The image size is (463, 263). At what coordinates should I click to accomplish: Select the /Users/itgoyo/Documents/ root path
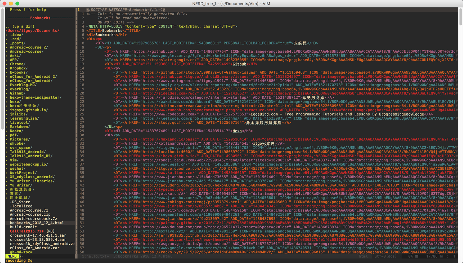click(x=32, y=31)
